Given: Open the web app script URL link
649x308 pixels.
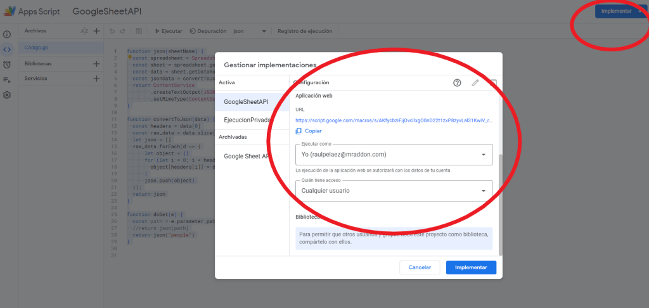Looking at the screenshot, I should 393,120.
